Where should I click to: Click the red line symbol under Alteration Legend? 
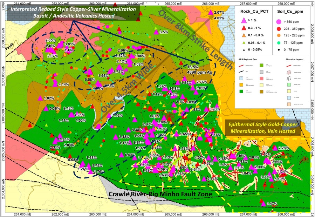pos(288,66)
